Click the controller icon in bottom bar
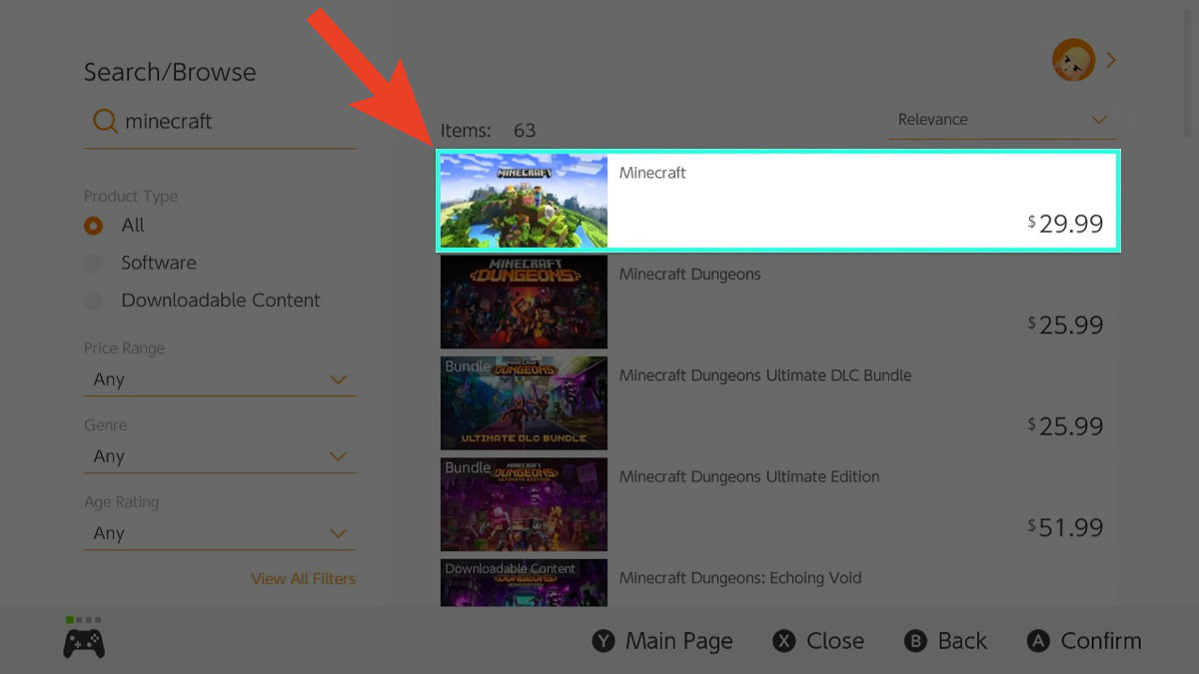The width and height of the screenshot is (1199, 674). (x=84, y=641)
